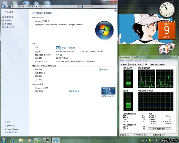Open Windows Explorer folder icon on taskbar
This screenshot has width=179, height=143.
[21, 140]
